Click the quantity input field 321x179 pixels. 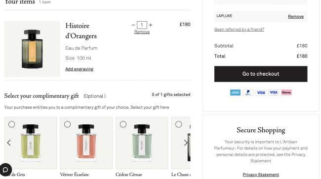(142, 25)
